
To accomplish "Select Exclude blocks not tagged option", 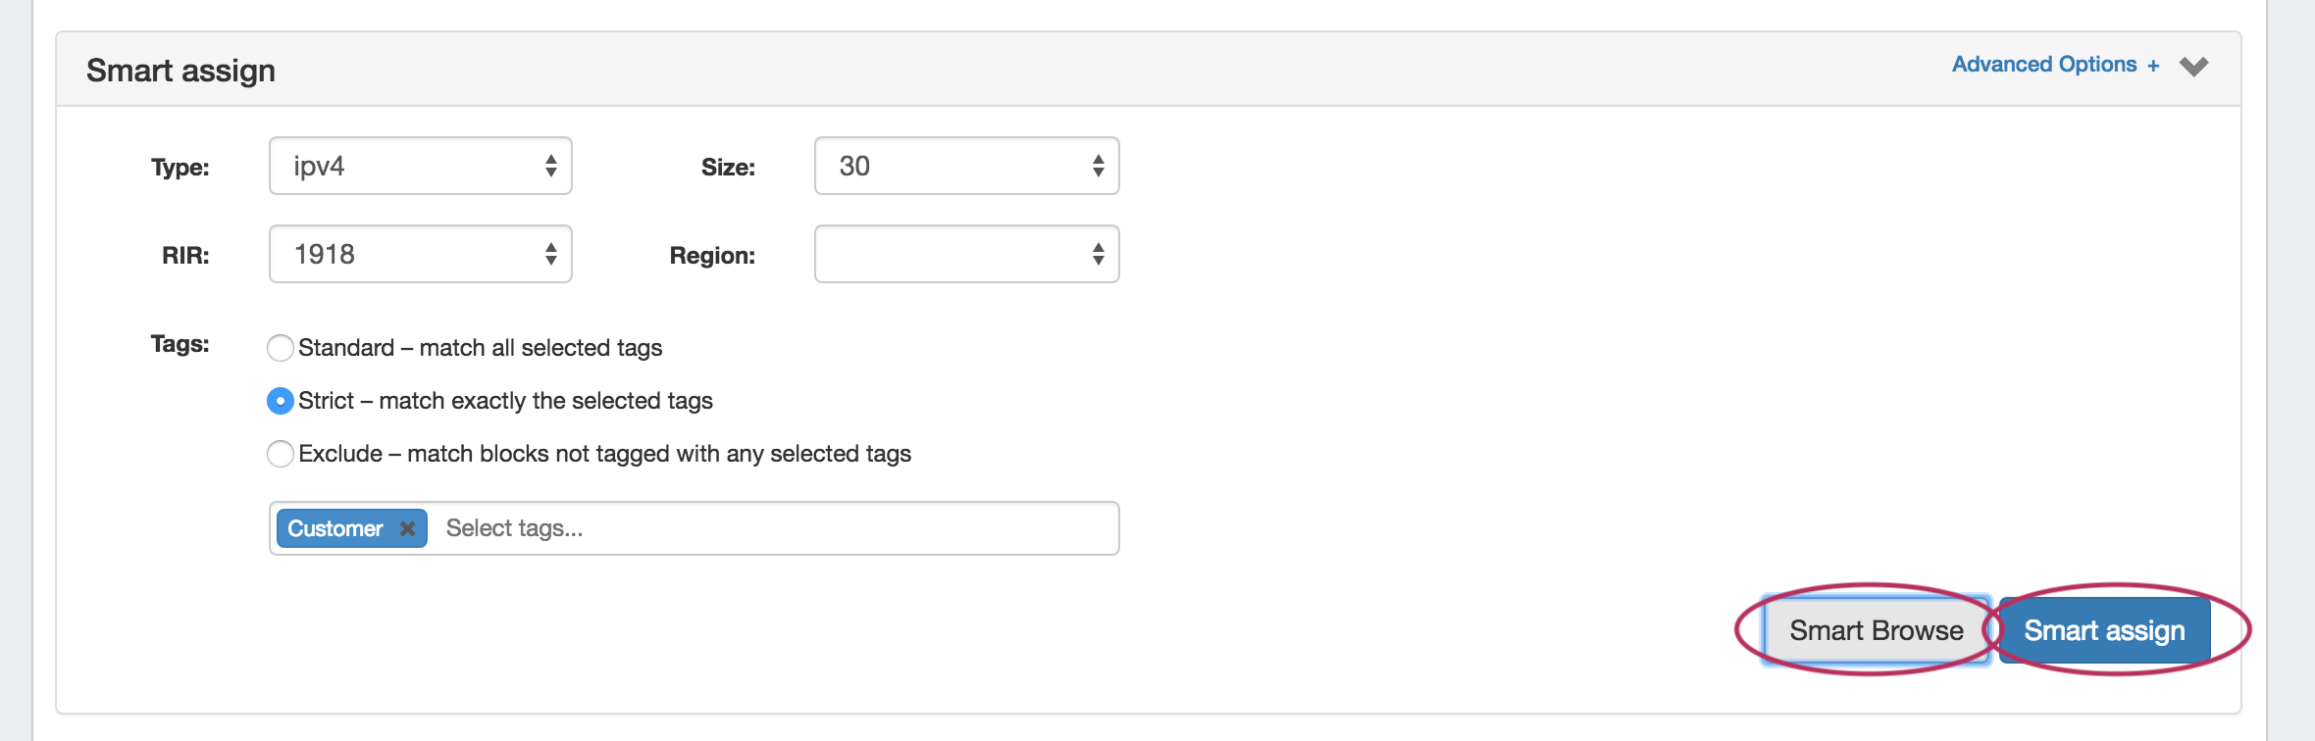I will click(x=281, y=454).
